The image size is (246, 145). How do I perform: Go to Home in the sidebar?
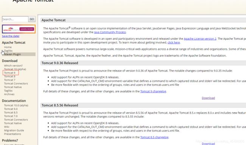(8, 47)
